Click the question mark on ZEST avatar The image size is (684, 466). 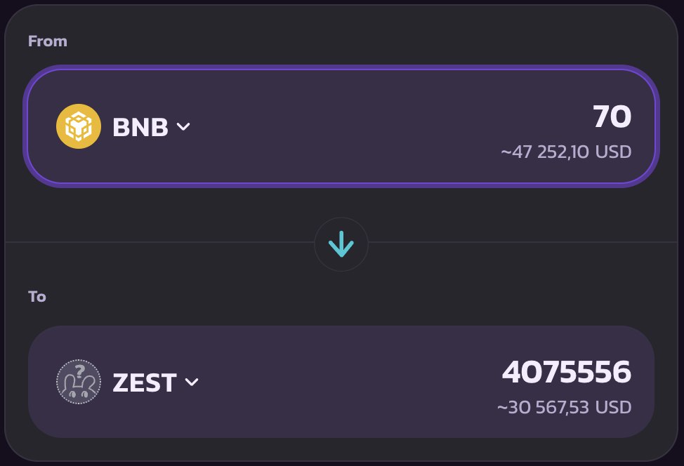[79, 371]
